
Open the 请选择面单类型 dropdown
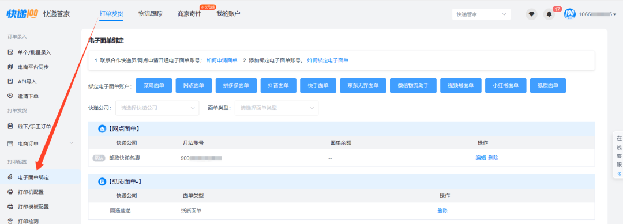point(276,108)
